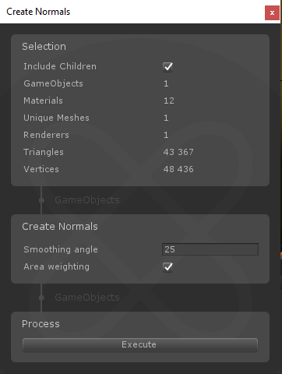Image resolution: width=282 pixels, height=374 pixels.
Task: Click the Create Normals window title
Action: click(38, 12)
